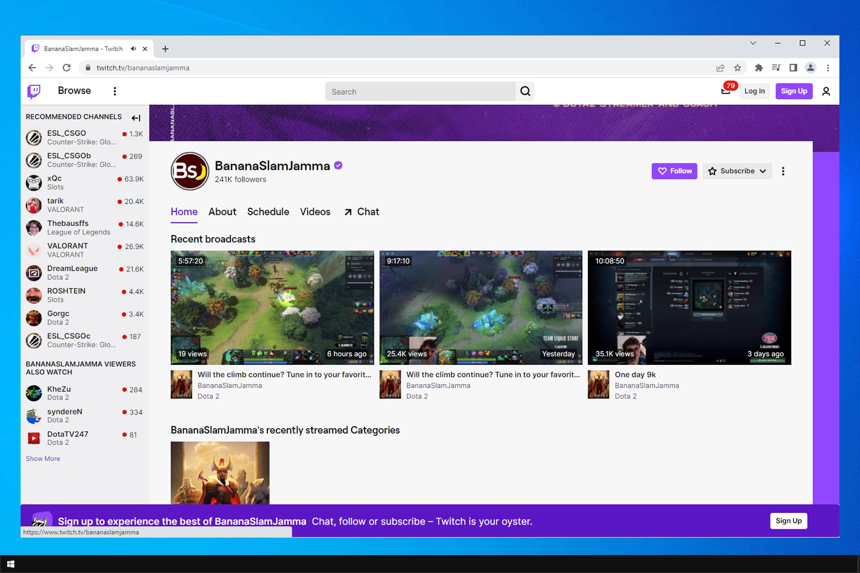Open the VALORANT channel in sidebar
This screenshot has width=860, height=573.
click(x=85, y=250)
